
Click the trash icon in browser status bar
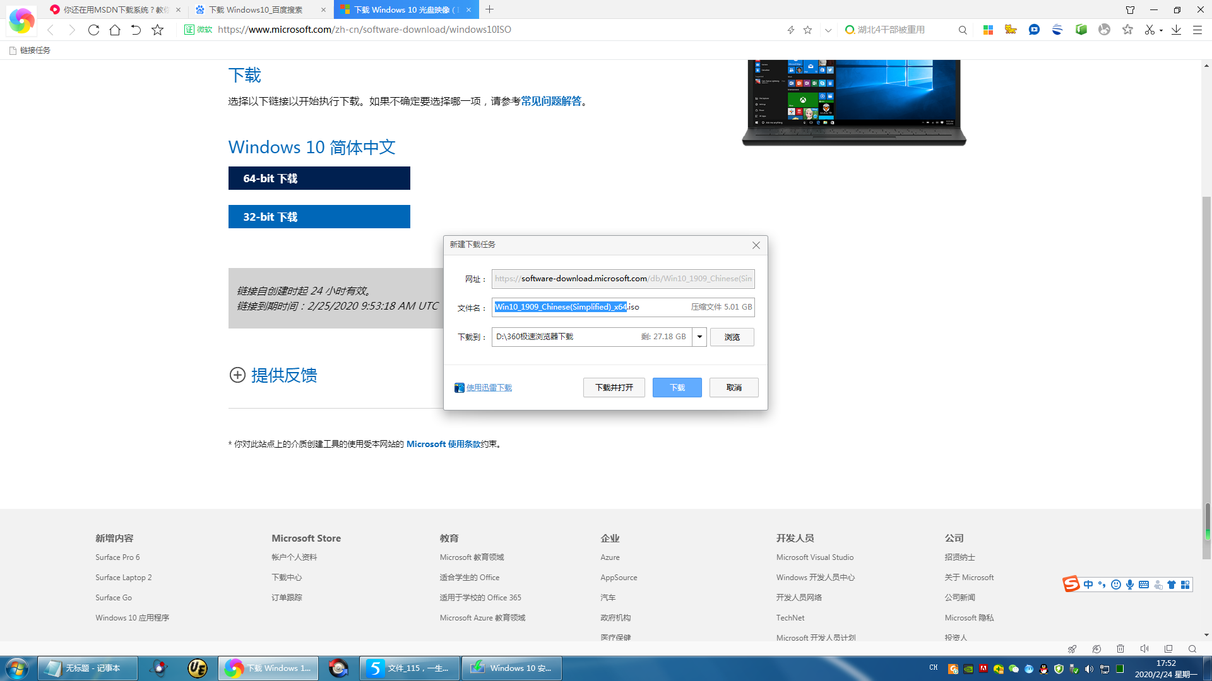pos(1120,649)
